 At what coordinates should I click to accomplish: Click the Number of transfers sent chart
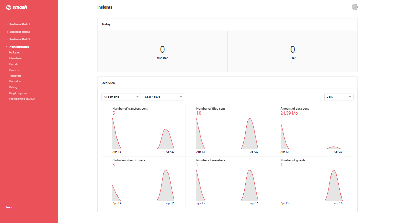[143, 134]
